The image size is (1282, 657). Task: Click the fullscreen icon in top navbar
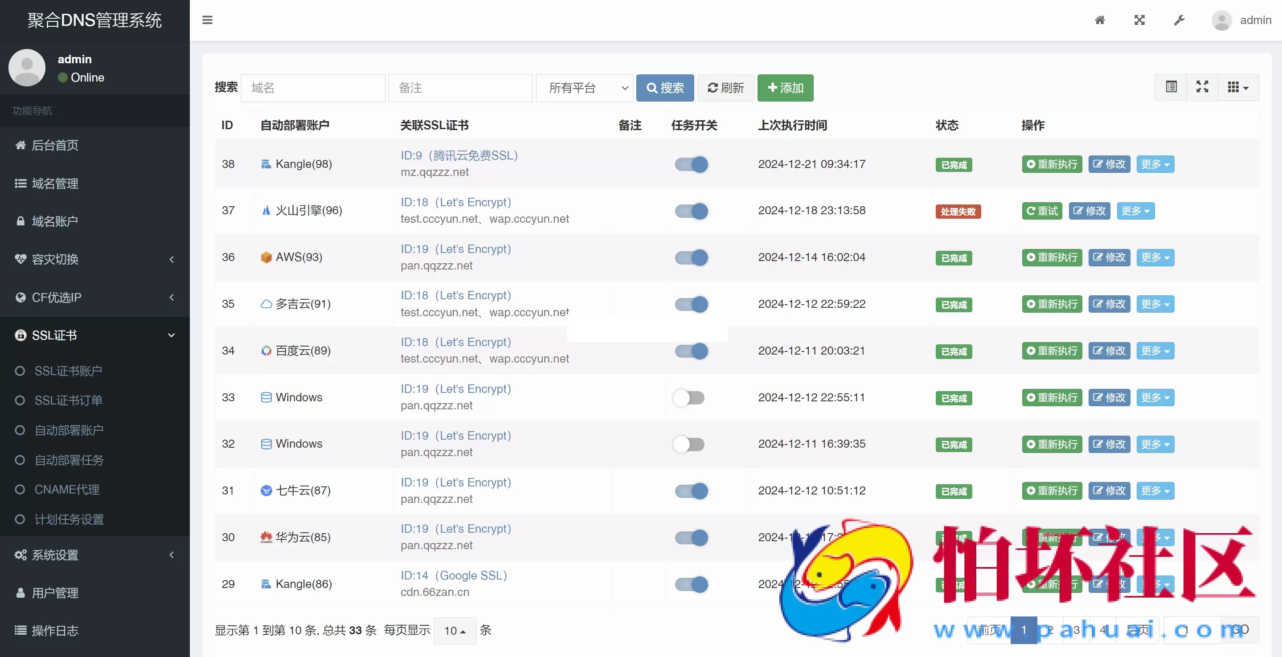pyautogui.click(x=1140, y=20)
